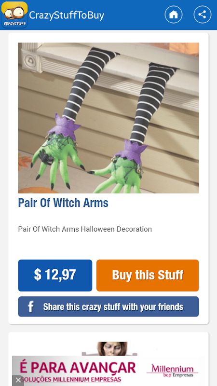217x386 pixels.
Task: Open the share icon in header
Action: pyautogui.click(x=202, y=14)
